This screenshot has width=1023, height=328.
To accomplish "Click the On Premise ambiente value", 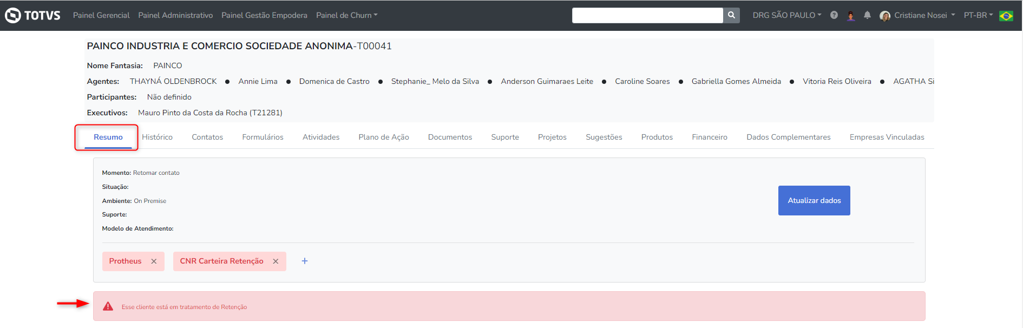I will (150, 201).
